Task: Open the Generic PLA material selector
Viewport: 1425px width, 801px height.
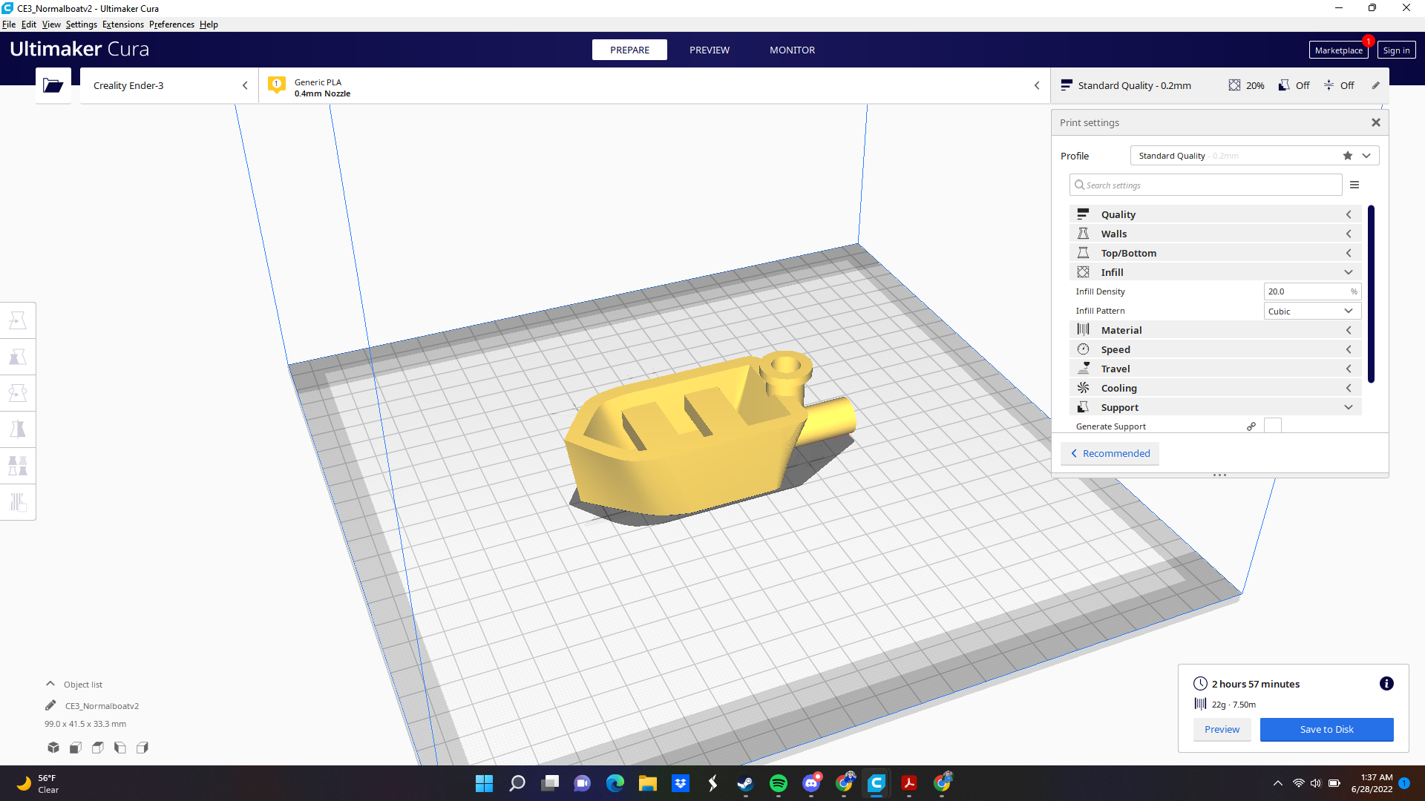Action: point(654,85)
